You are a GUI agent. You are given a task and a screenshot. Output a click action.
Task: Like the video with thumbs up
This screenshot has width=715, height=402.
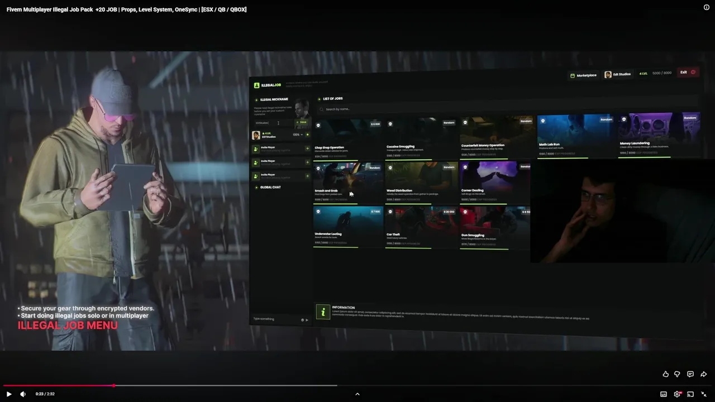tap(665, 374)
